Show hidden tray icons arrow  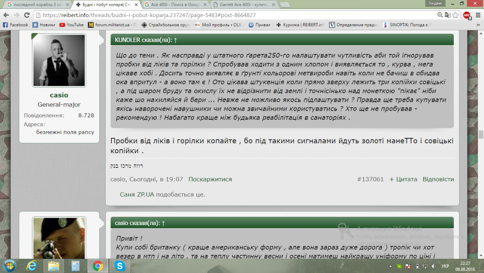(x=391, y=266)
